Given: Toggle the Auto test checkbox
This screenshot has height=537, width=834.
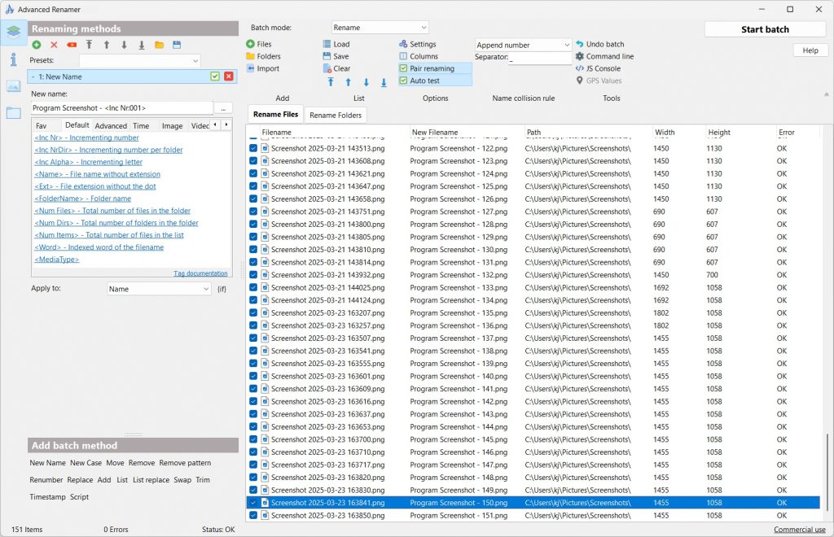Looking at the screenshot, I should point(404,81).
